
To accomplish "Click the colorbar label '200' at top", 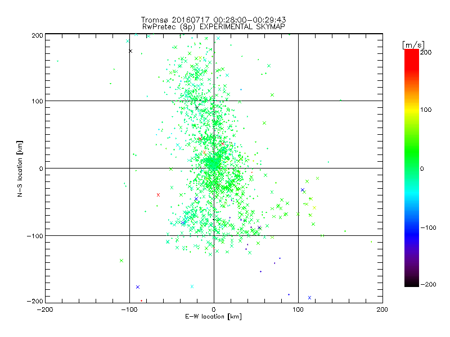I will coord(426,52).
